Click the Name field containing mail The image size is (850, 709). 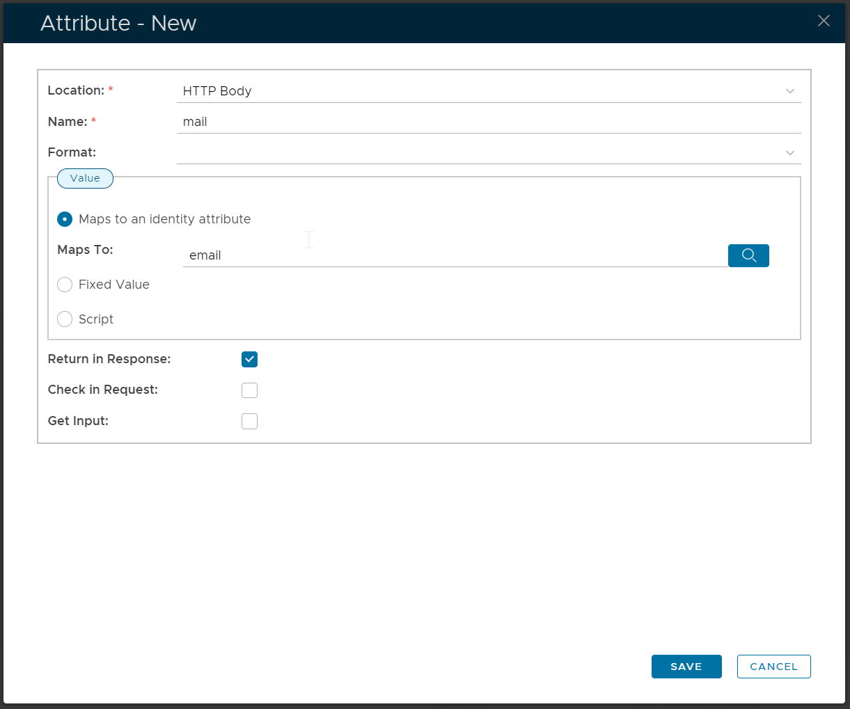487,122
